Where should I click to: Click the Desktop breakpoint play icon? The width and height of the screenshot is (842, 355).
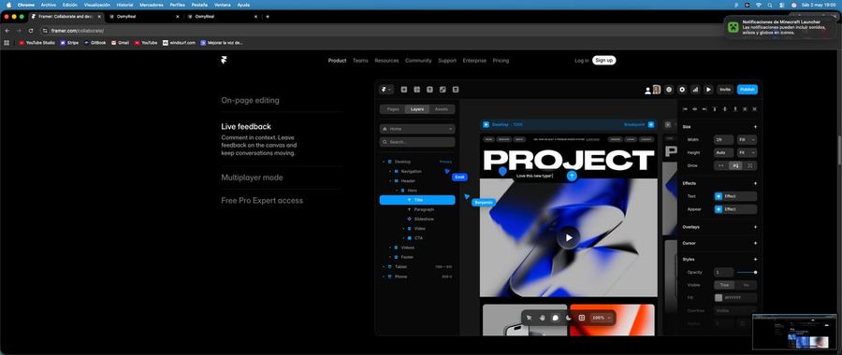[486, 125]
